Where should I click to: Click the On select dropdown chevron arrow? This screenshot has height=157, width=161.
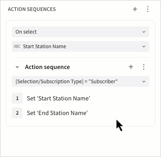144,32
